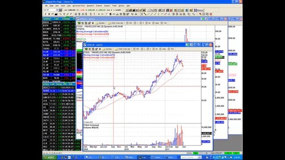Open the Advanced Chart menu
The height and width of the screenshot is (160, 285).
point(79,6)
